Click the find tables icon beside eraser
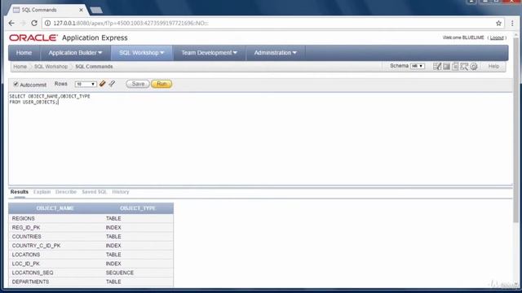522x293 pixels. (112, 84)
